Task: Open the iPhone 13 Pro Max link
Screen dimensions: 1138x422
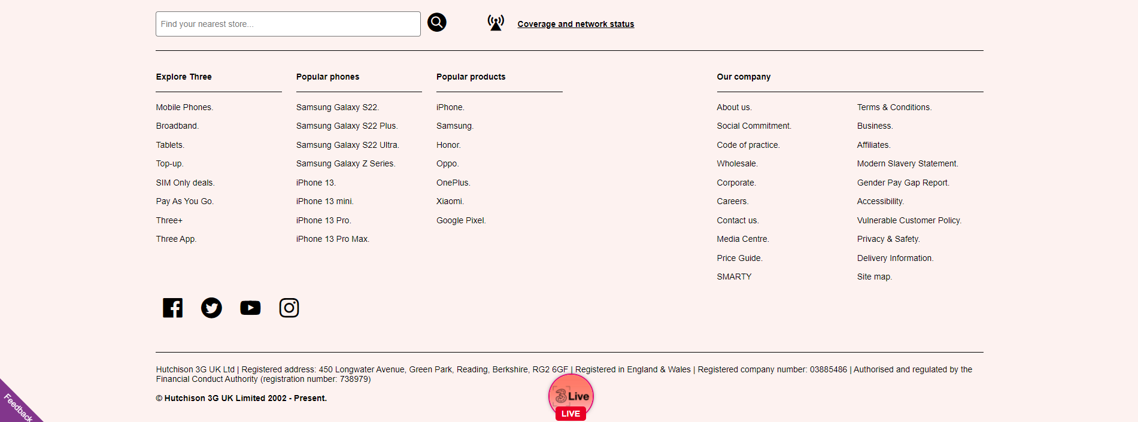Action: [332, 239]
